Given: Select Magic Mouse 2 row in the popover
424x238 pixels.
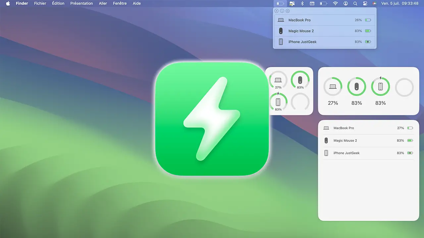Looking at the screenshot, I should pyautogui.click(x=325, y=31).
